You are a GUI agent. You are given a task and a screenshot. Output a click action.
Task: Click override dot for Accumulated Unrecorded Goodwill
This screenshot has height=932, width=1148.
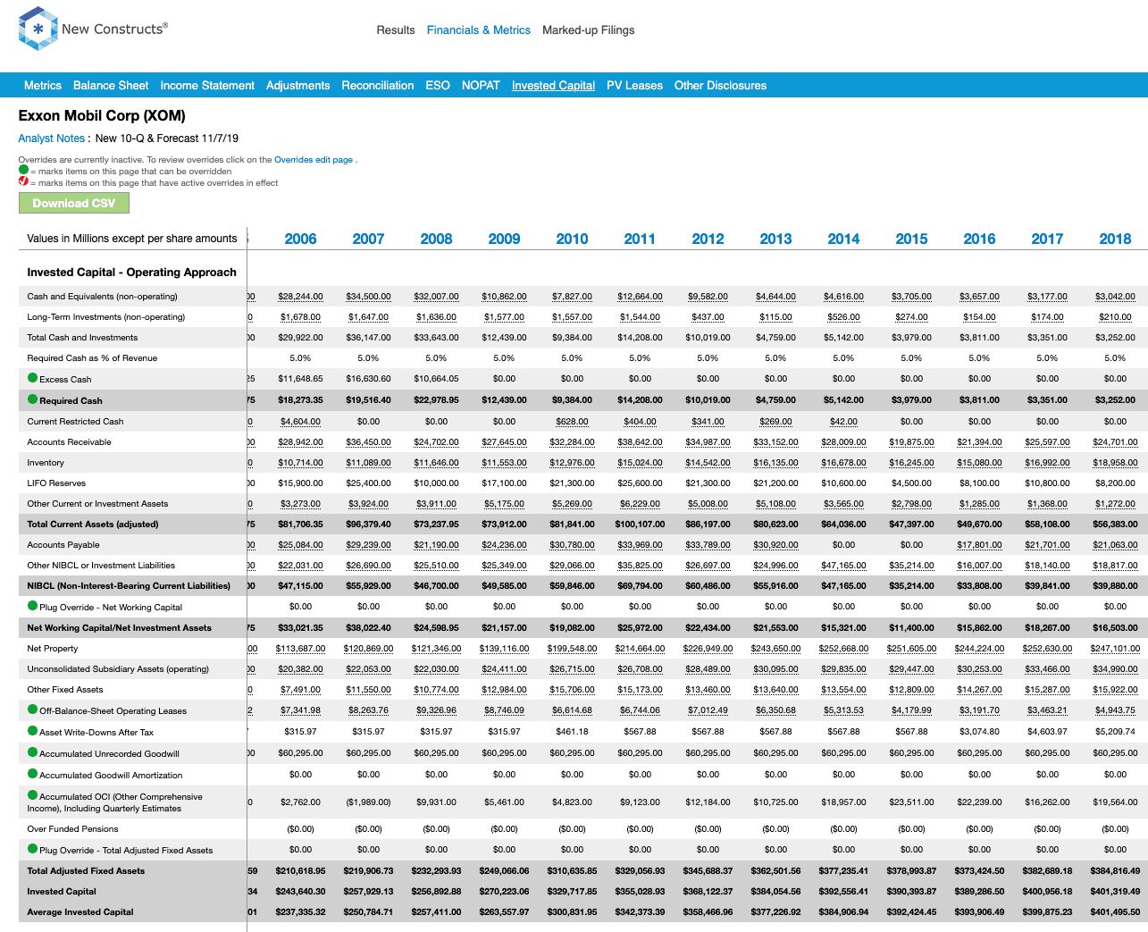(33, 752)
